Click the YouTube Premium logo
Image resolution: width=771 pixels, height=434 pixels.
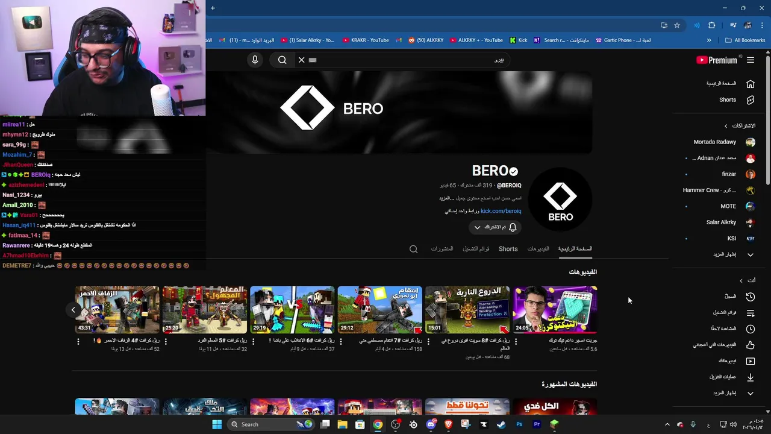pyautogui.click(x=717, y=60)
